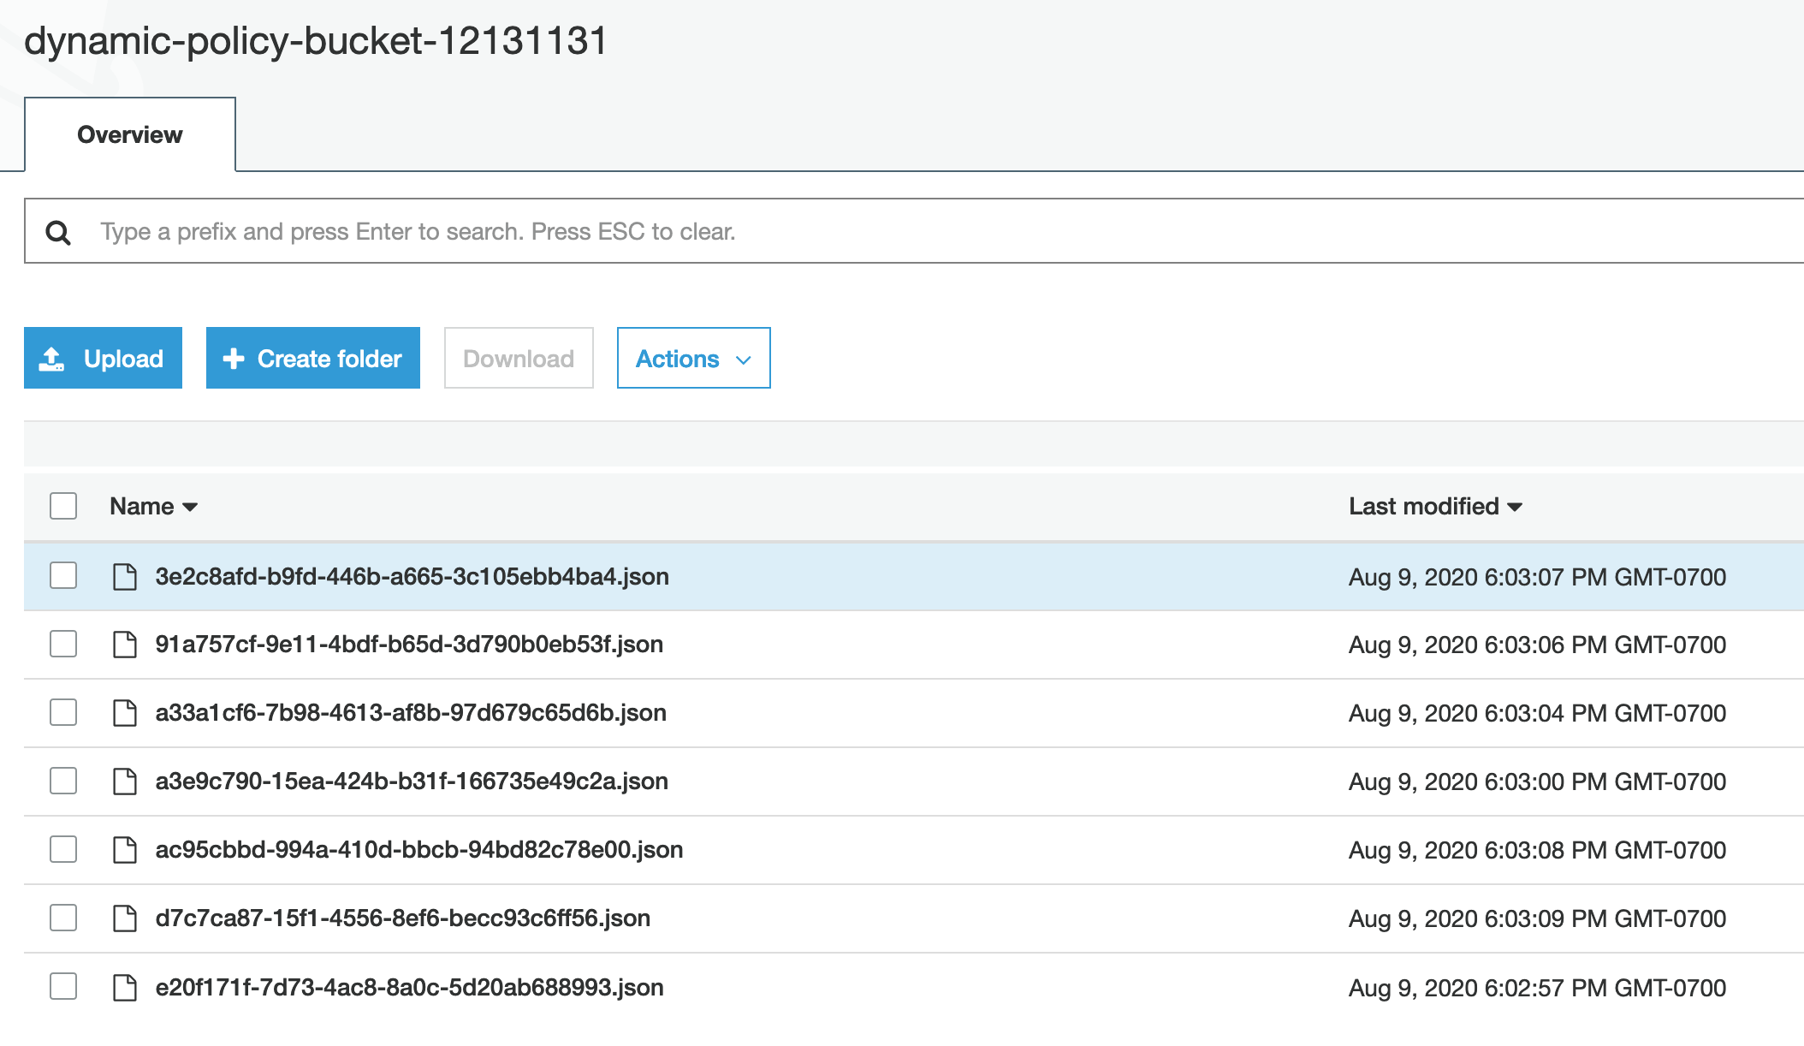Select the checkbox for 91a757cf JSON file
The width and height of the screenshot is (1804, 1046).
click(x=62, y=645)
